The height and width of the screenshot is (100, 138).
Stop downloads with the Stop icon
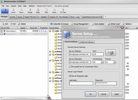click(x=38, y=11)
